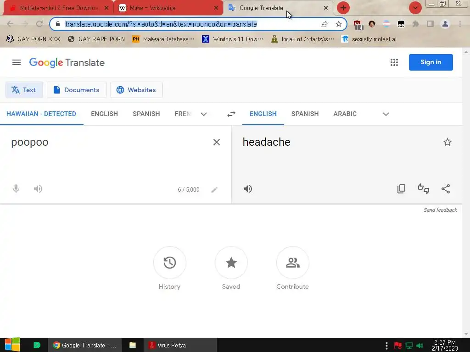Open Virus Petya taskbar item

(x=180, y=345)
